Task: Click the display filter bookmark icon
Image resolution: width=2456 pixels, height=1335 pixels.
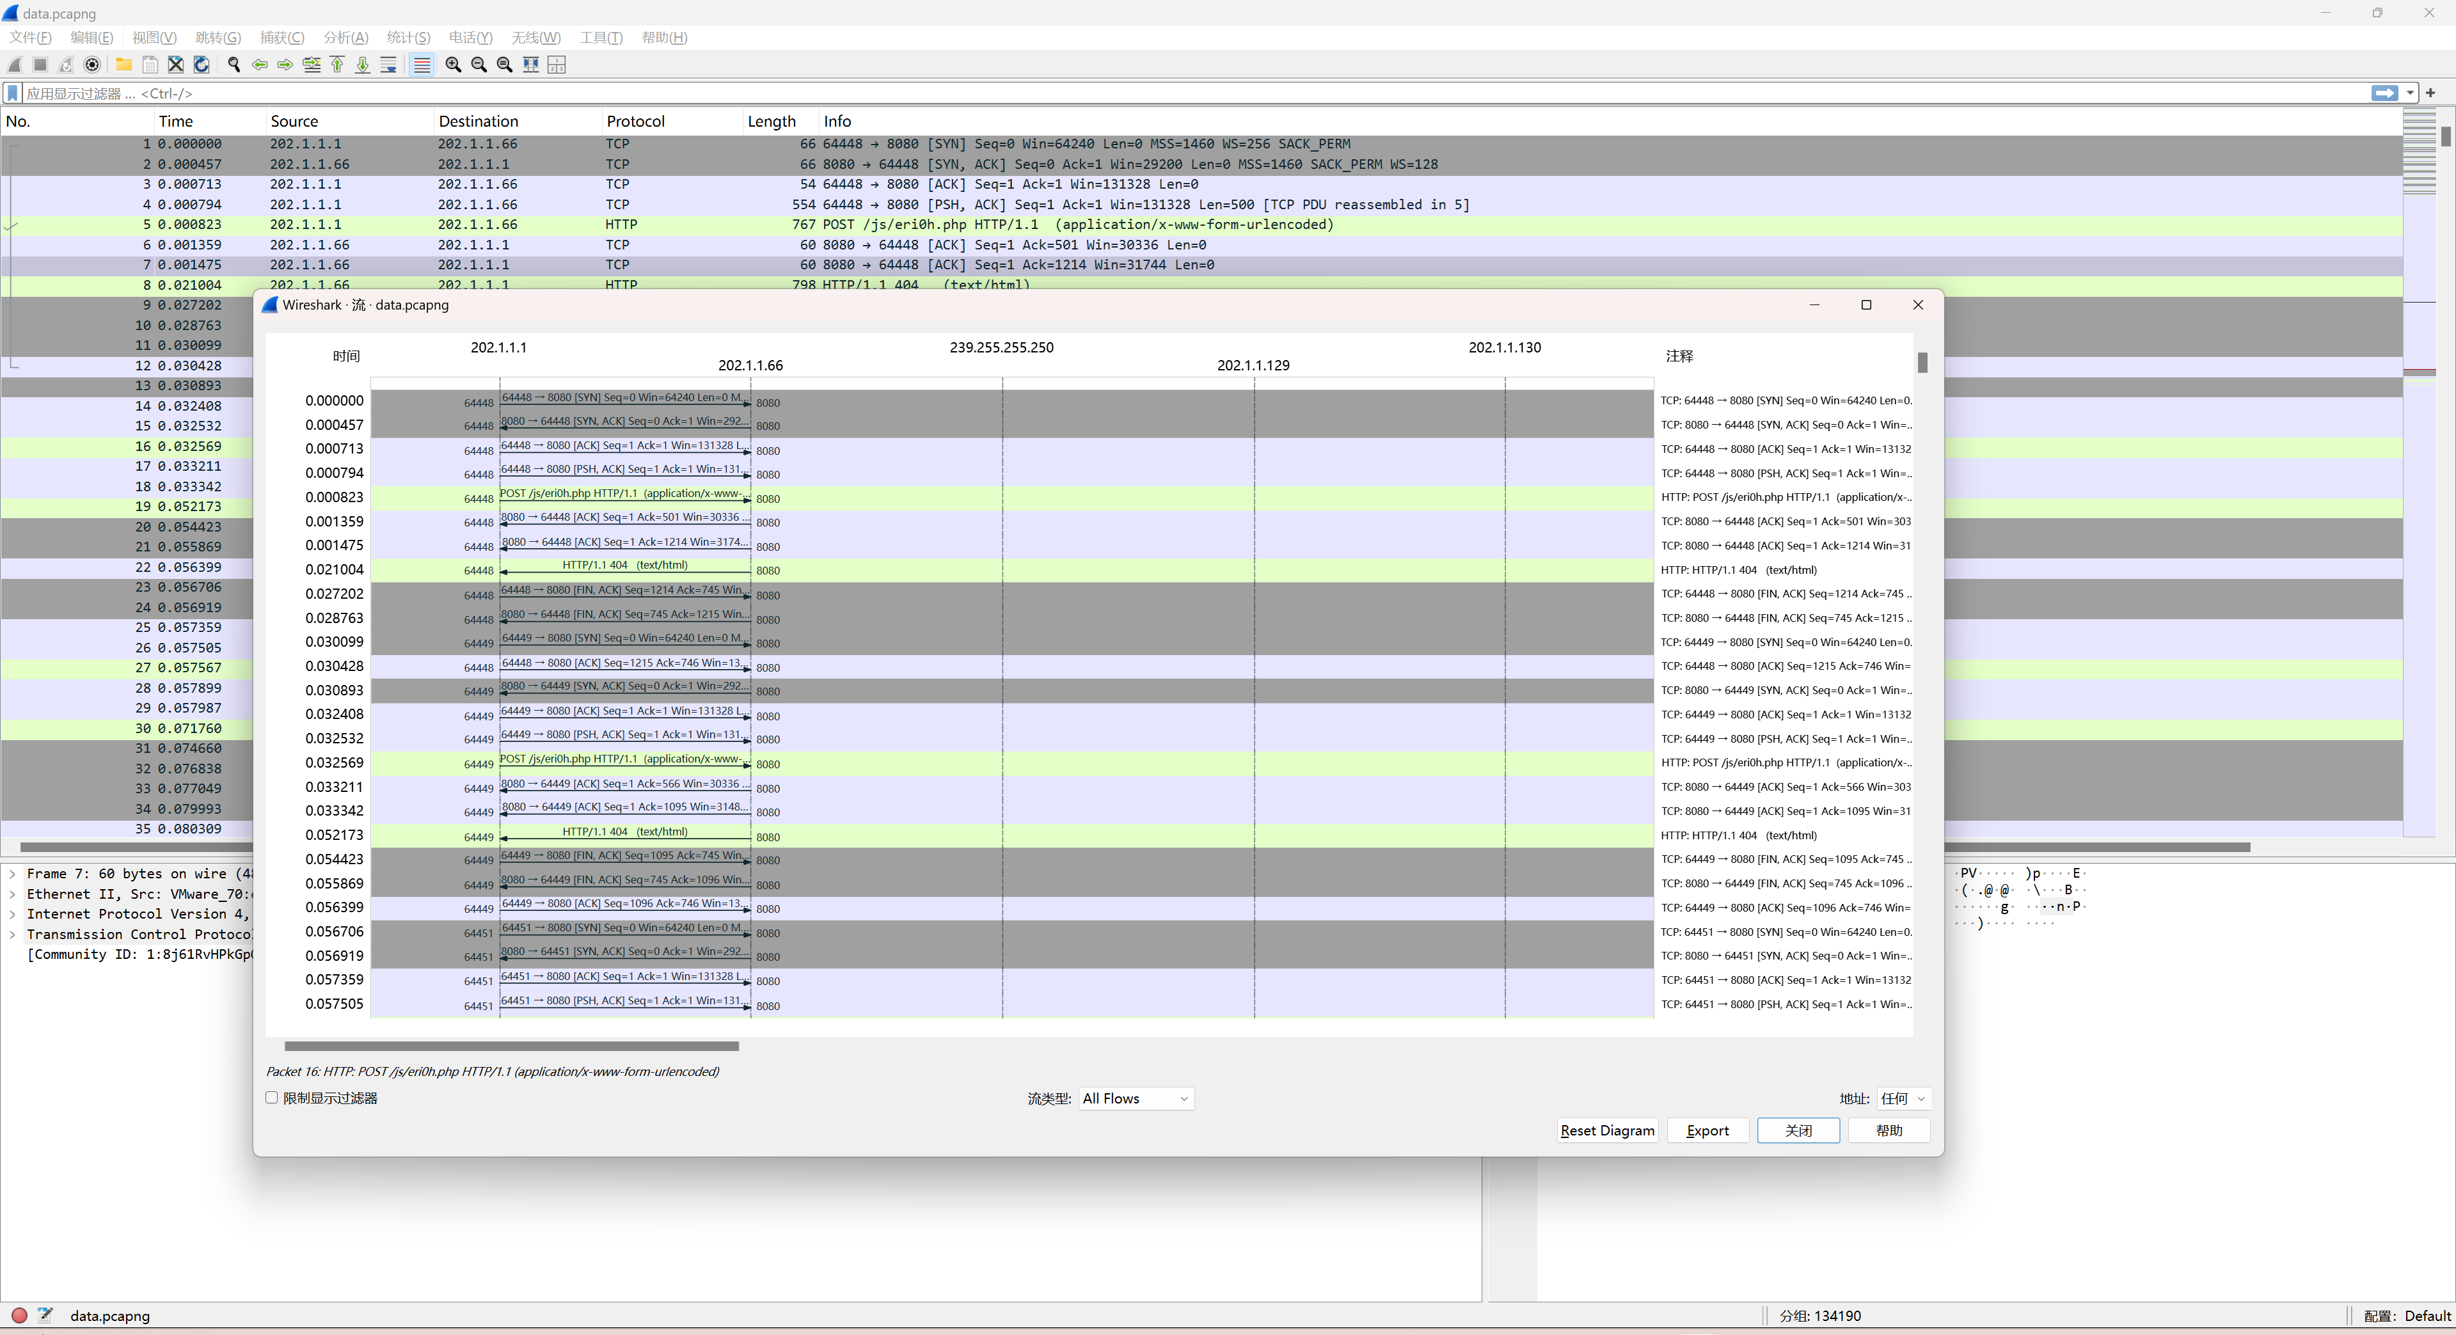Action: tap(12, 93)
